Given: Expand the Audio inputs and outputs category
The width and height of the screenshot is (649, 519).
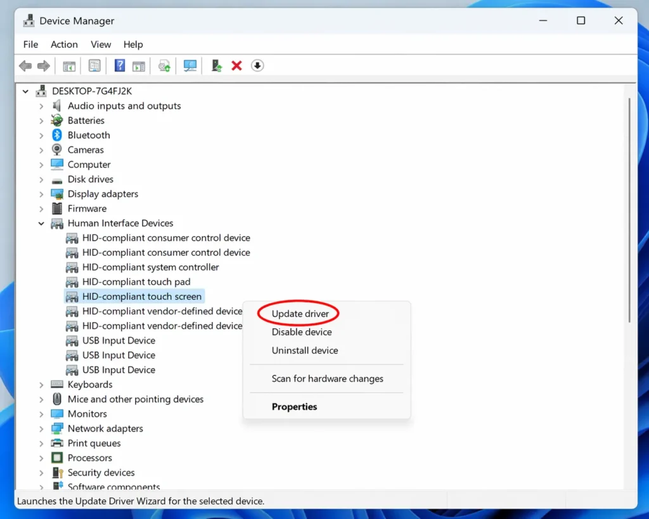Looking at the screenshot, I should 41,106.
